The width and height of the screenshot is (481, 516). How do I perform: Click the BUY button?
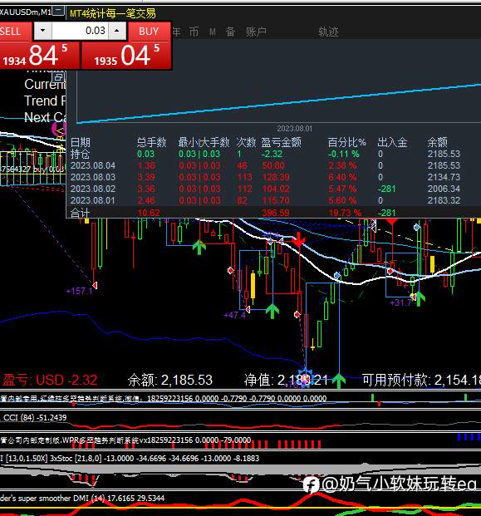coord(149,32)
